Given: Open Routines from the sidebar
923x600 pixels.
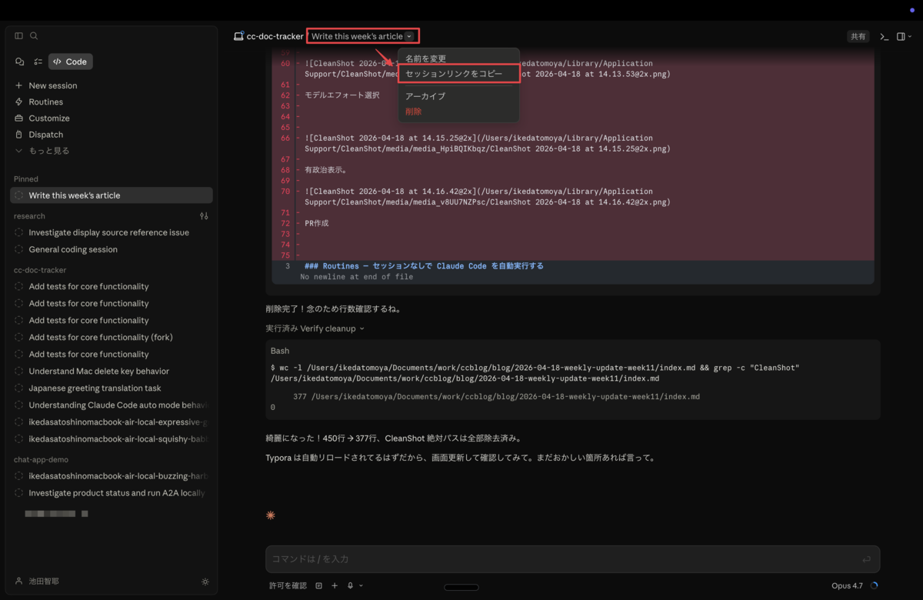Looking at the screenshot, I should [x=45, y=102].
